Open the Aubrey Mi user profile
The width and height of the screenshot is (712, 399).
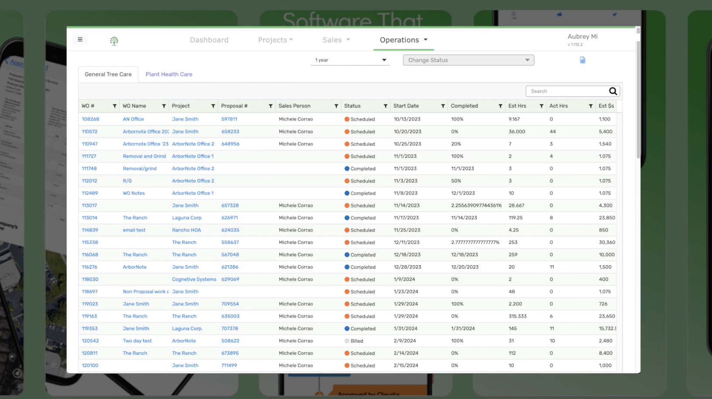pos(583,37)
